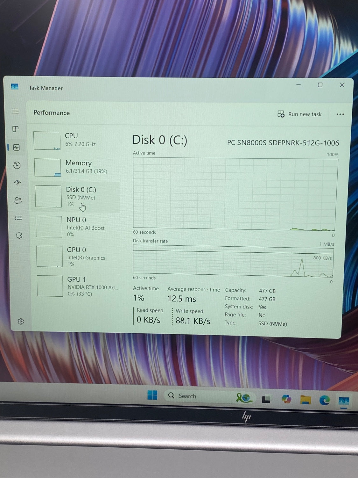Open the Users page icon
Image resolution: width=358 pixels, height=478 pixels.
[x=18, y=200]
